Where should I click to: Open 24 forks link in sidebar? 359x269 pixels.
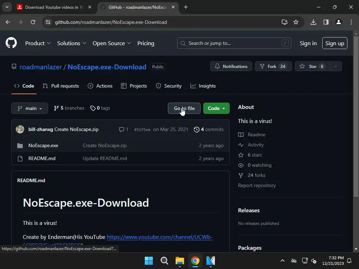pos(252,175)
